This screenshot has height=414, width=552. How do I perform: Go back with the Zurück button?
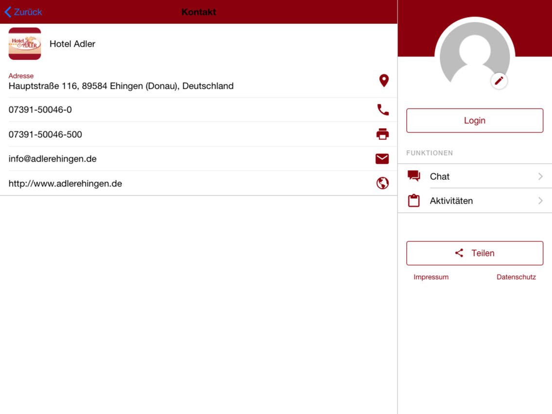23,12
